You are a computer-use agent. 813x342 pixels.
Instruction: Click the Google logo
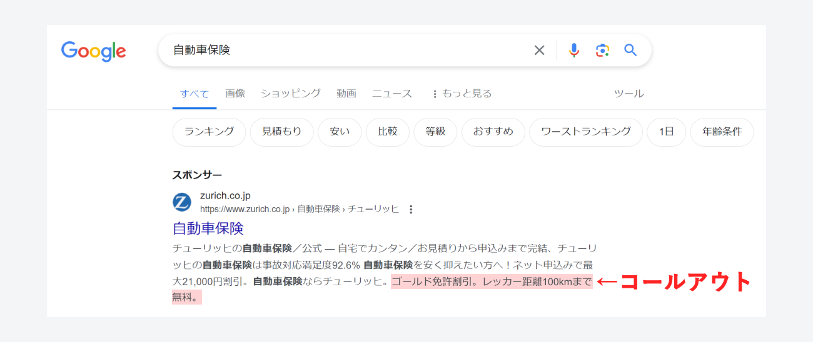(x=94, y=51)
